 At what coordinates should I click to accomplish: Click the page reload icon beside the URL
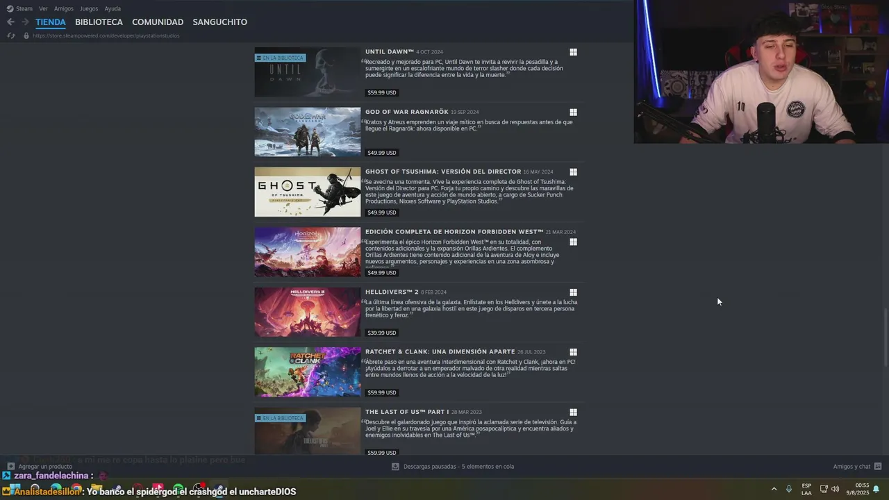point(10,35)
